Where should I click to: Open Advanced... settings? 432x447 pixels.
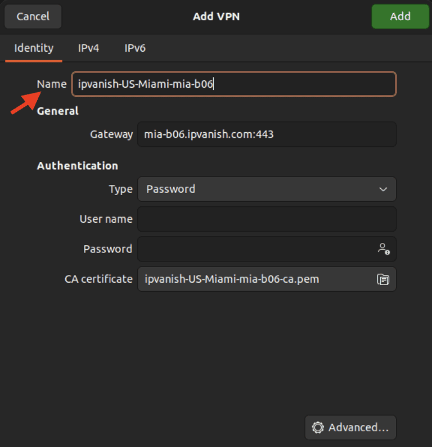coord(350,428)
